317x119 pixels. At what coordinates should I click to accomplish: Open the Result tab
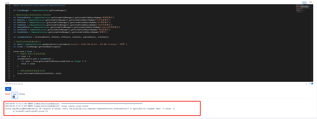click(x=8, y=94)
